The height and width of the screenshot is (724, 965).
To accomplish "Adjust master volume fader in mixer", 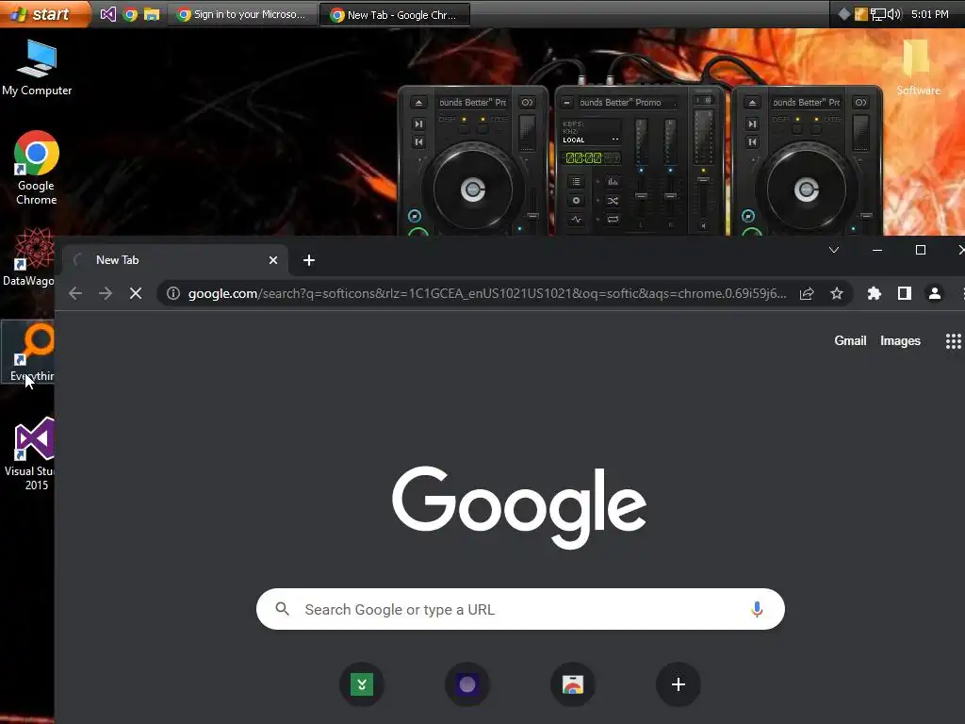I will pos(703,180).
